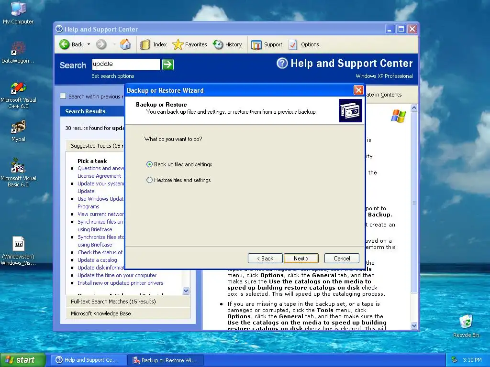Open the Start menu

(x=23, y=360)
